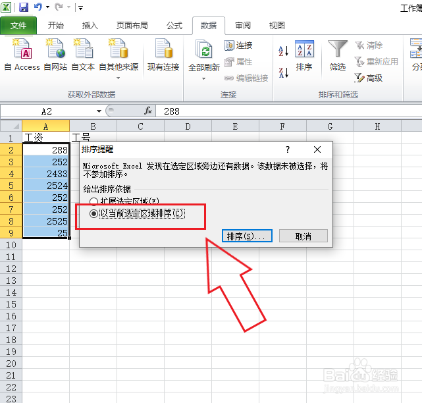Click Clear filter (清除)
This screenshot has width=422, height=403.
369,45
